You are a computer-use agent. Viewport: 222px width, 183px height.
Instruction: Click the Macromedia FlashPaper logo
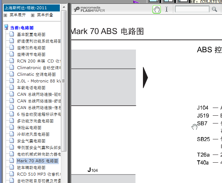click(x=89, y=9)
